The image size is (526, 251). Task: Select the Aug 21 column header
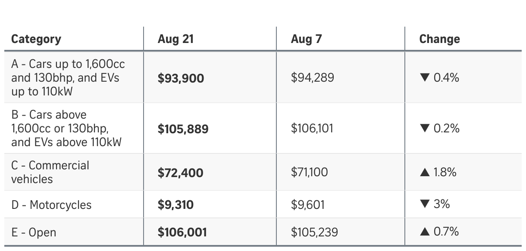[x=175, y=39]
